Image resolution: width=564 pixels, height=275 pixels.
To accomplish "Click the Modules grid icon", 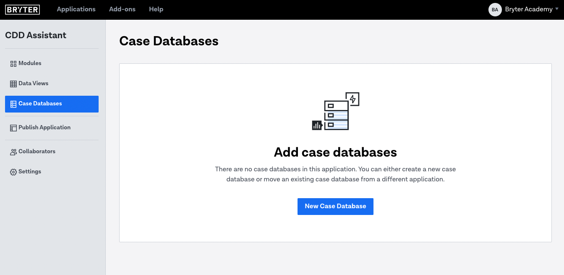I will tap(13, 63).
